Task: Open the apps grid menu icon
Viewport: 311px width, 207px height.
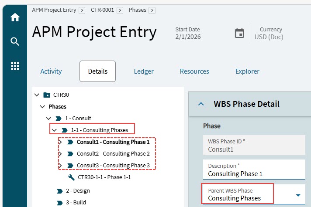Action: tap(15, 66)
